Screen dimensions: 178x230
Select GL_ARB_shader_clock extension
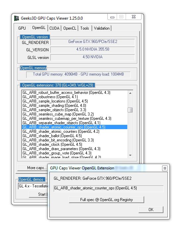(x=75, y=144)
